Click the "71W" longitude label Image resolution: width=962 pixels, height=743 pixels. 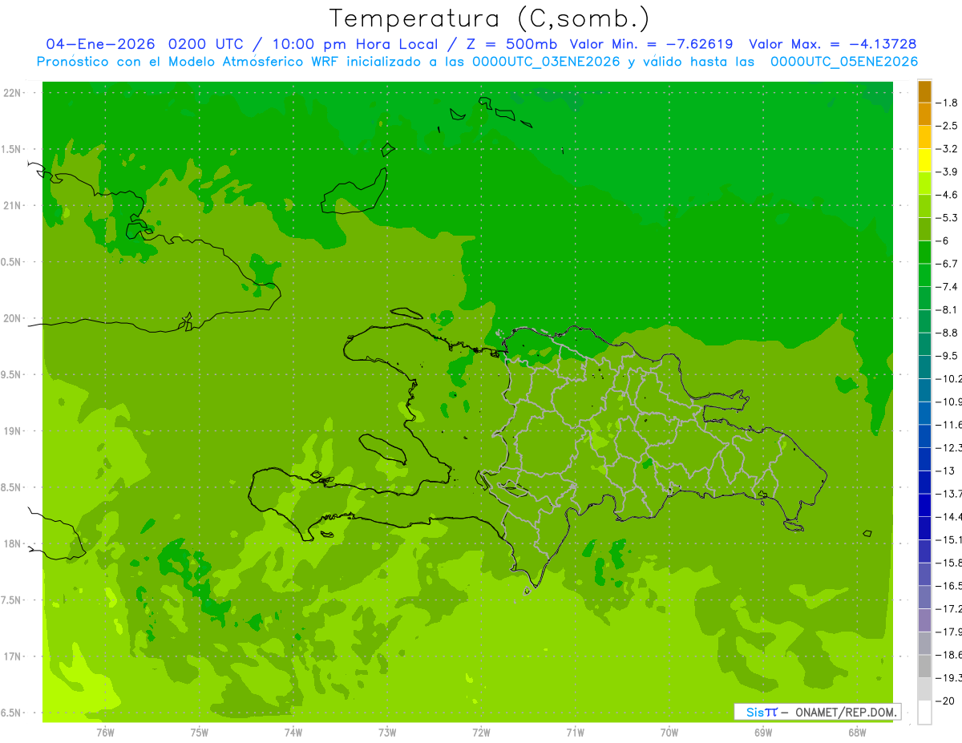point(575,733)
